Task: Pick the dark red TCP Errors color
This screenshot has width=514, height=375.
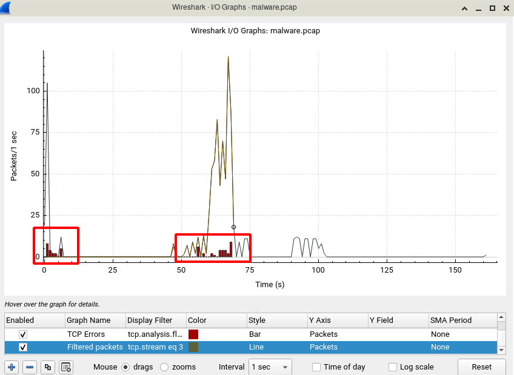Action: 193,334
